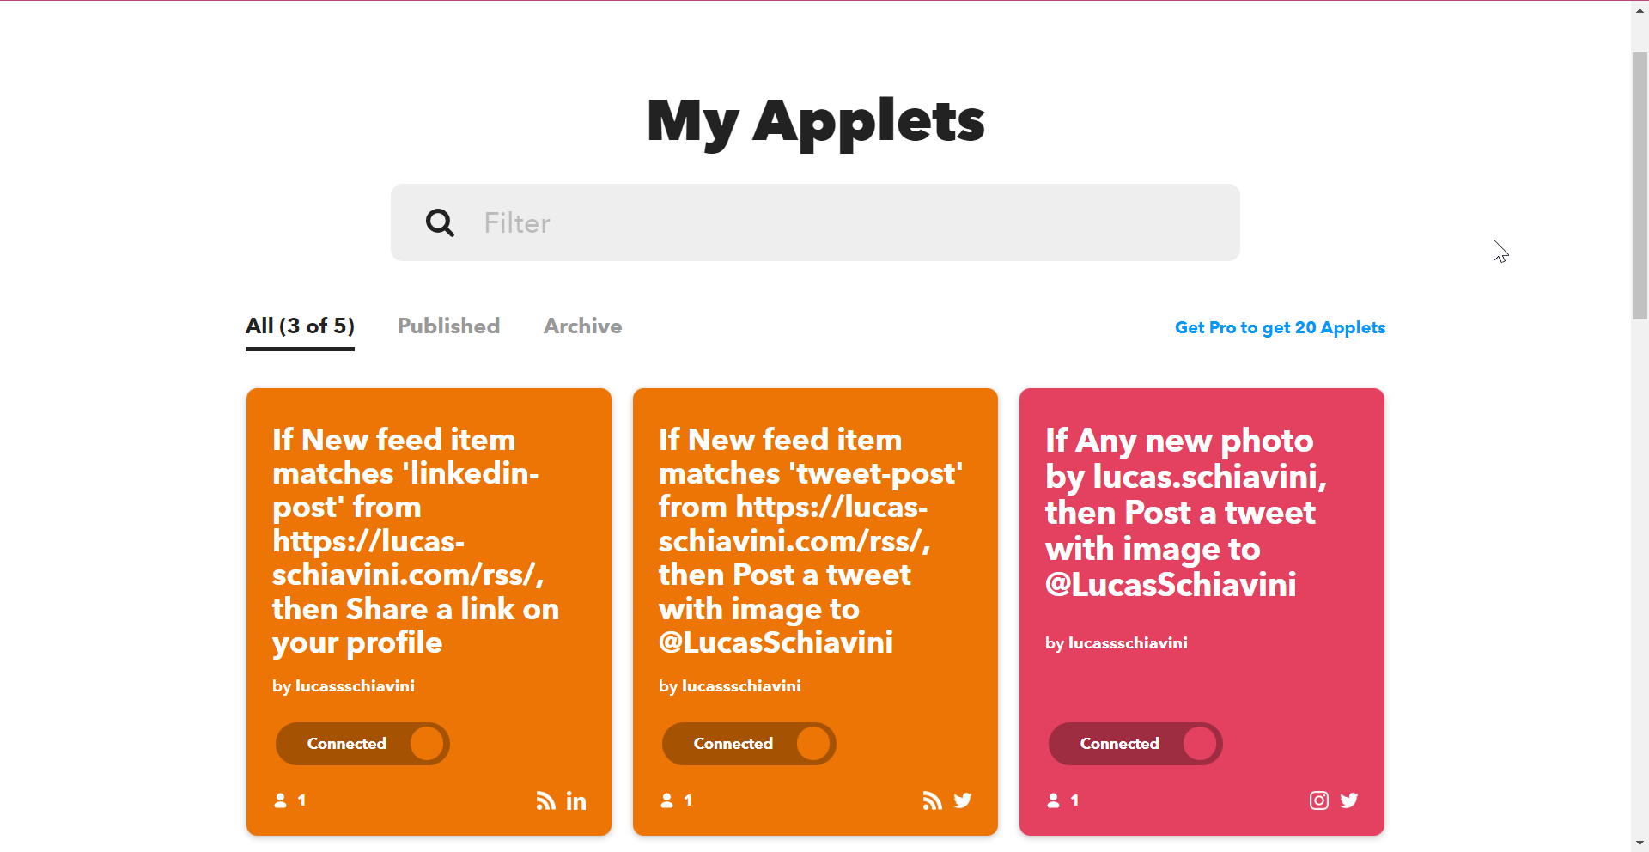Click user count icon on the pink applet
The image size is (1649, 852).
point(1054,800)
